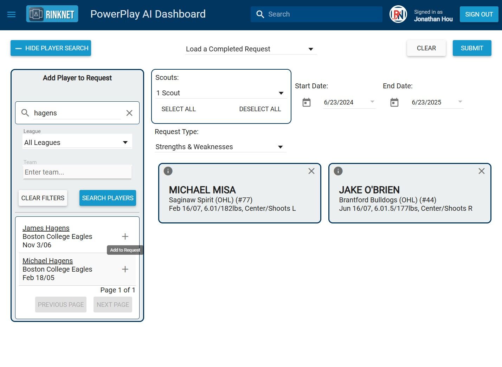Open James Hagens player link
This screenshot has width=502, height=367.
tap(46, 228)
